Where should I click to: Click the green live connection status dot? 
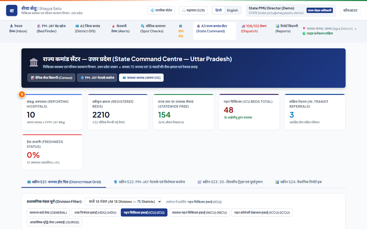pos(304,33)
